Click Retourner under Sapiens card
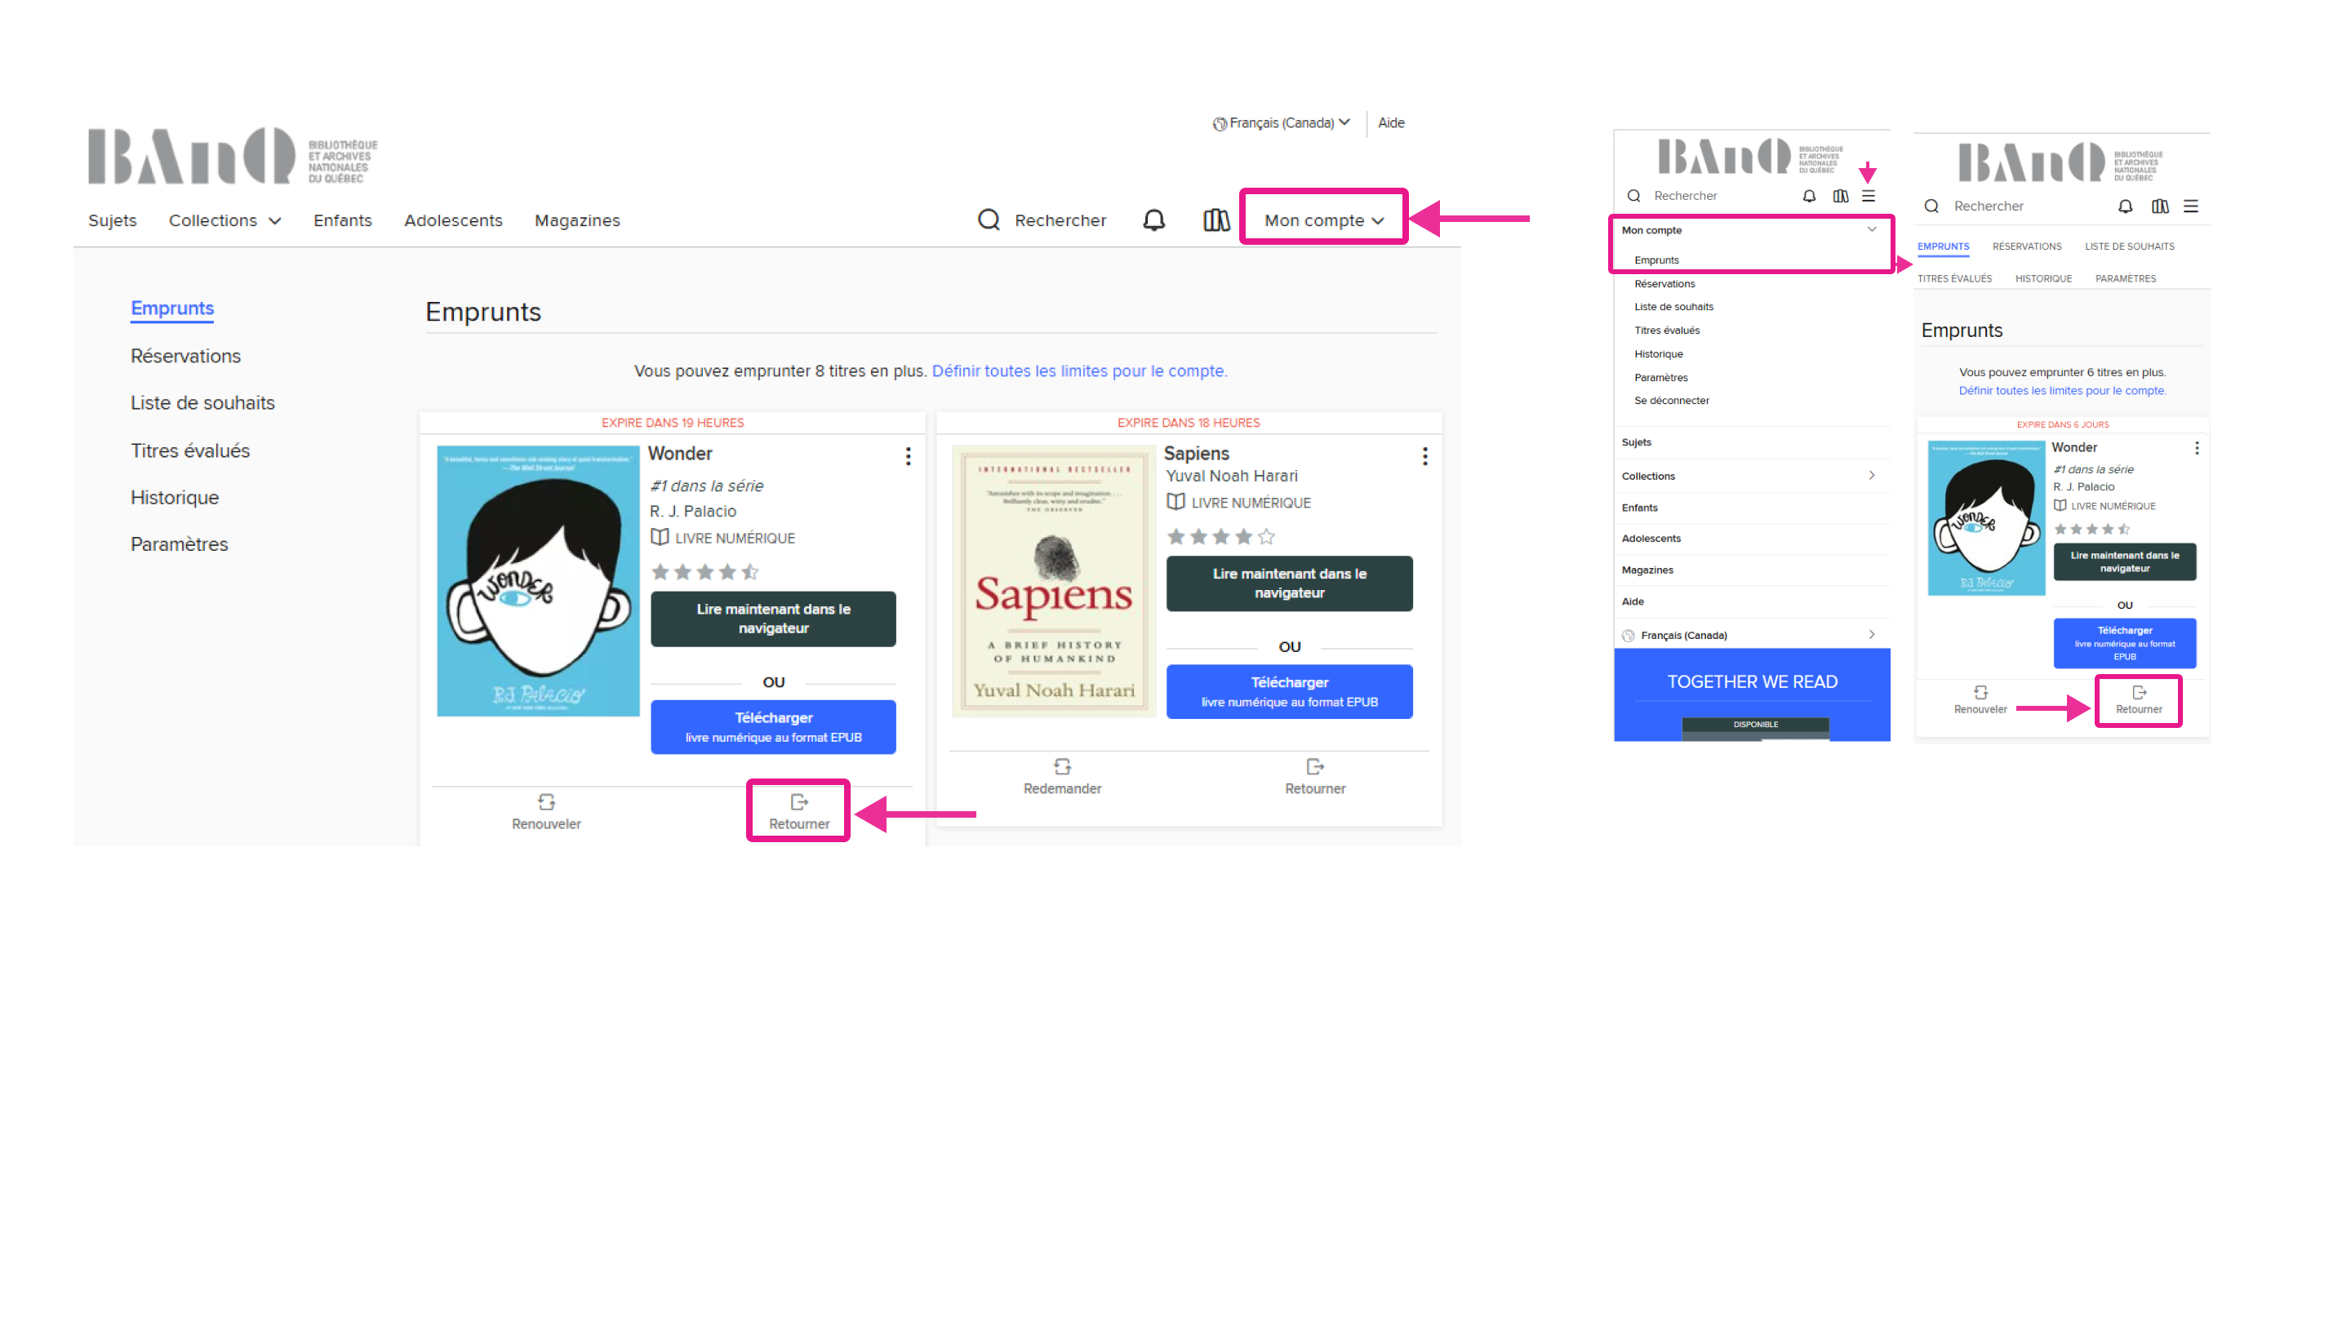This screenshot has height=1322, width=2351. point(1315,776)
